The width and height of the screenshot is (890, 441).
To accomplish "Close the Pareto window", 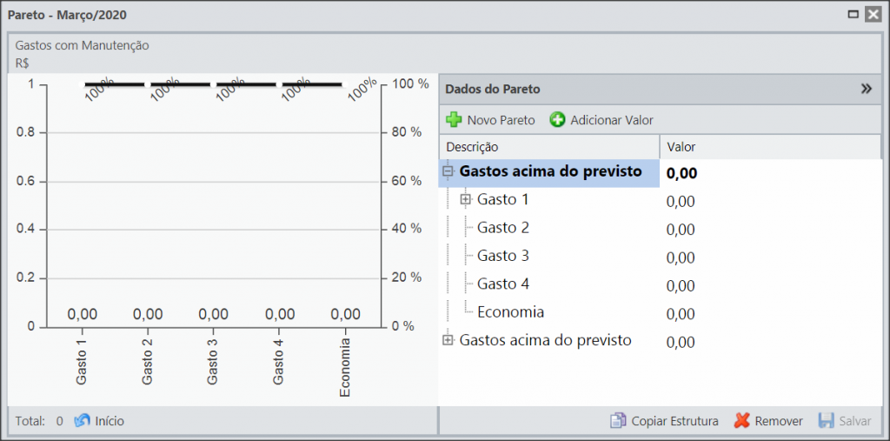I will pyautogui.click(x=873, y=15).
